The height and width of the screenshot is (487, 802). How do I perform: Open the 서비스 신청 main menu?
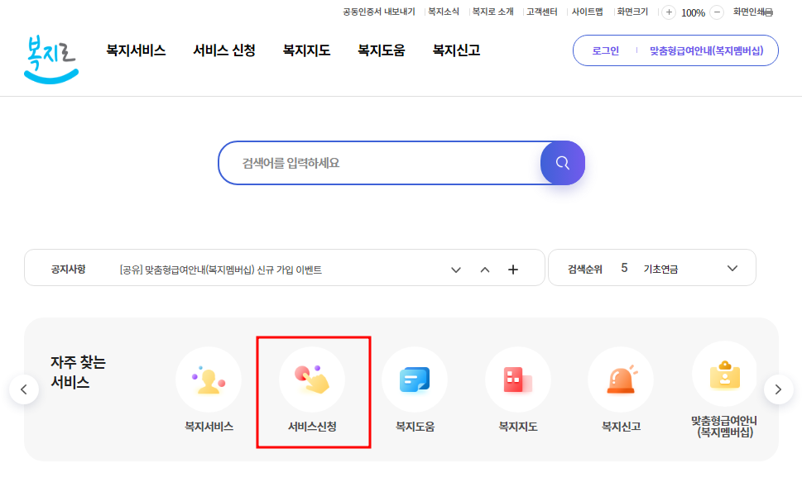[224, 50]
